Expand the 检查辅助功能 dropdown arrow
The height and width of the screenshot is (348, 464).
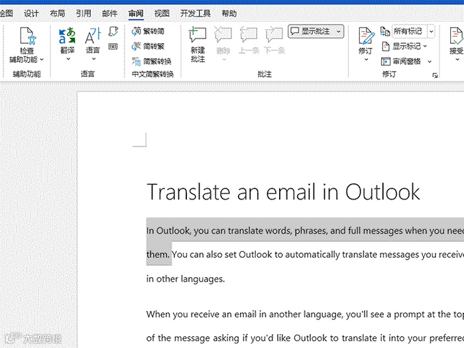pos(42,60)
